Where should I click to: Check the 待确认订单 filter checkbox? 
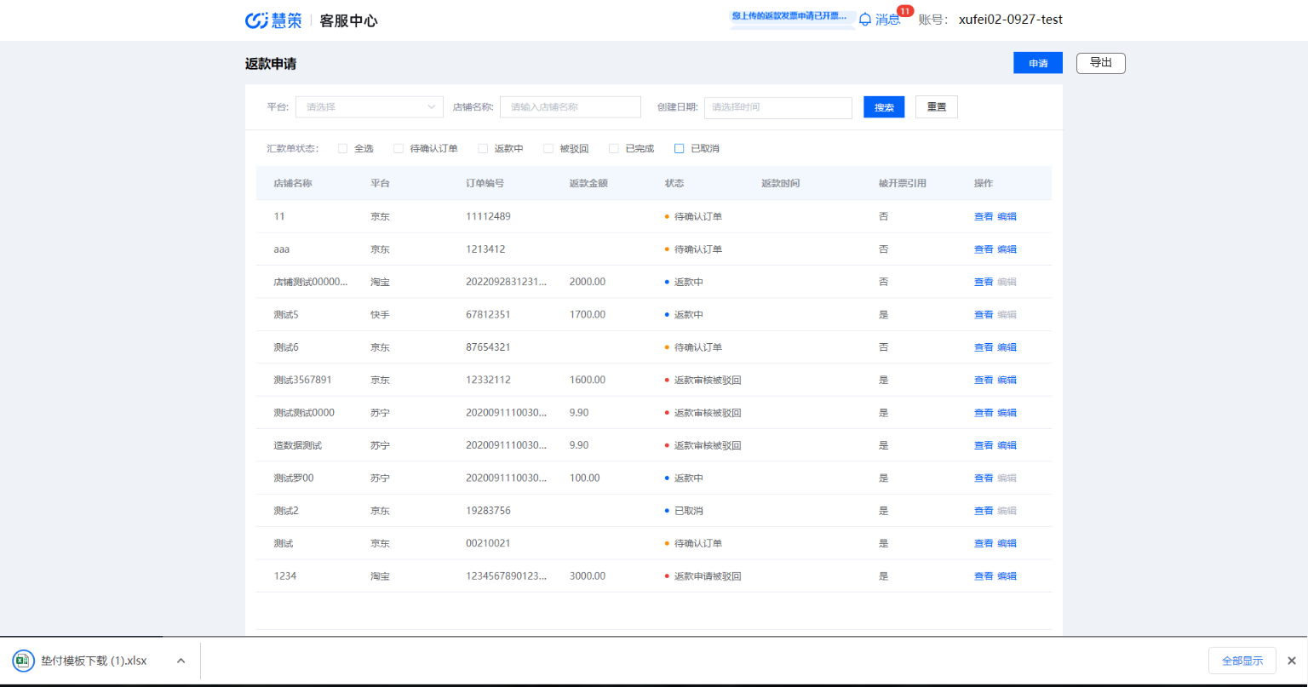(x=398, y=148)
